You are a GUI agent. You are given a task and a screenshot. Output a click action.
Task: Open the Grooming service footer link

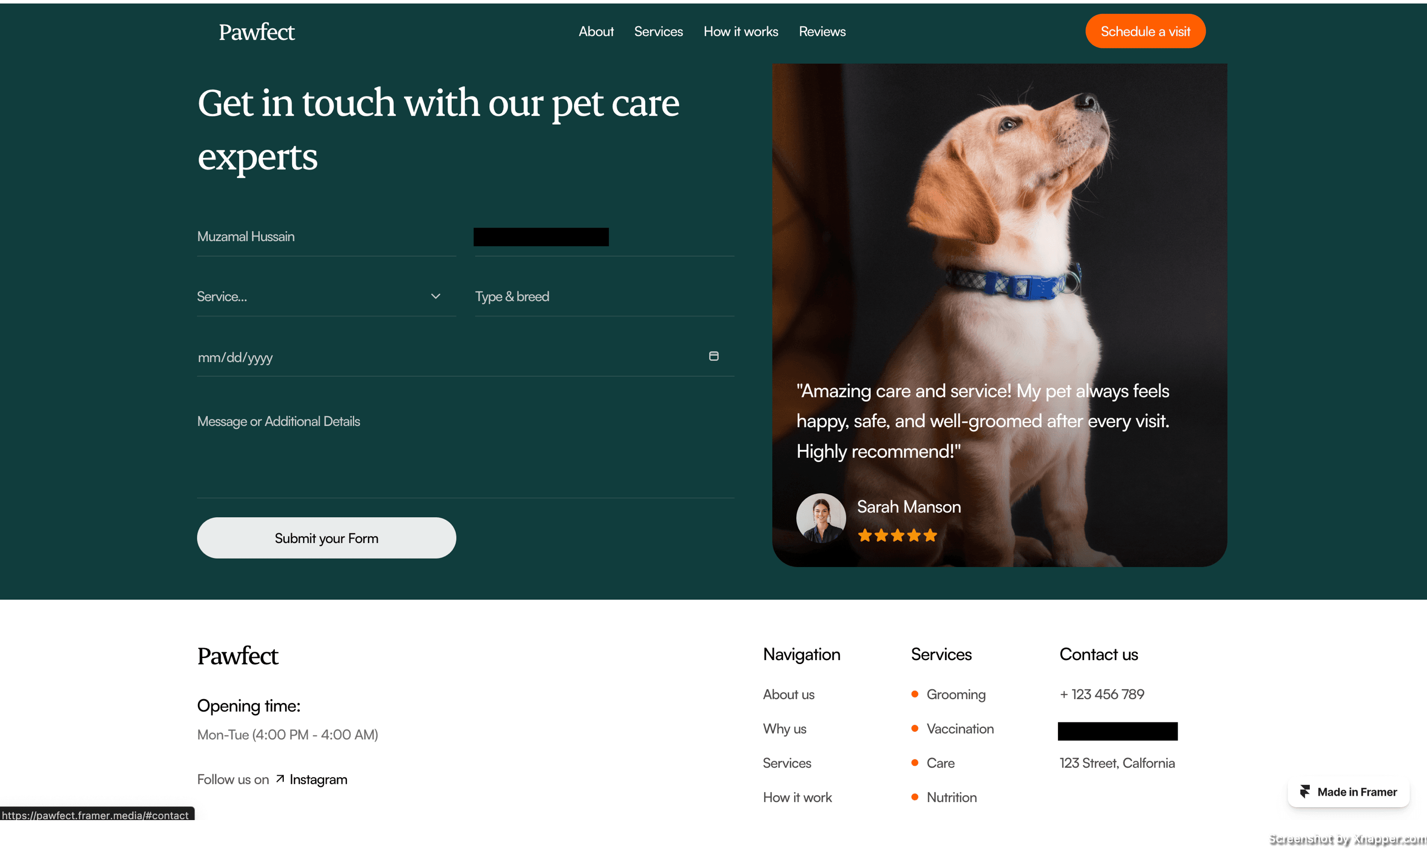956,694
